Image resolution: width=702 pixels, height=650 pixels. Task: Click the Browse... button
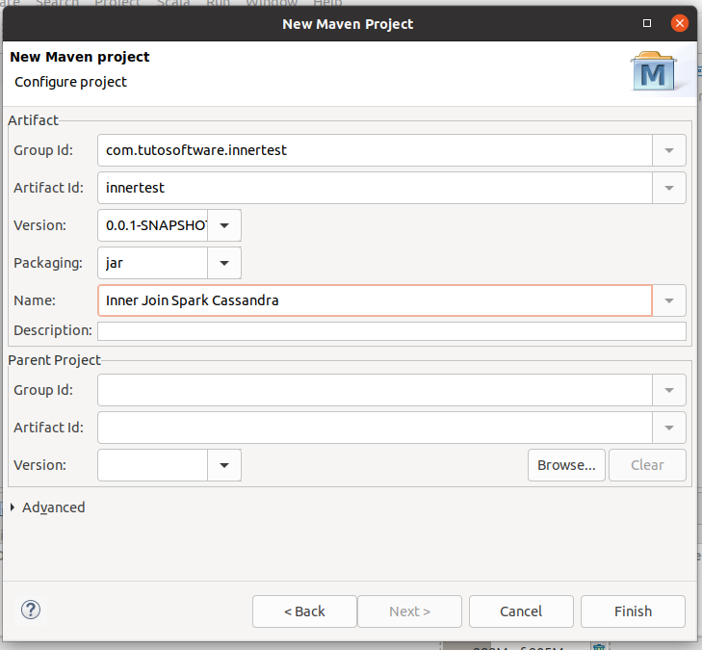pos(566,465)
